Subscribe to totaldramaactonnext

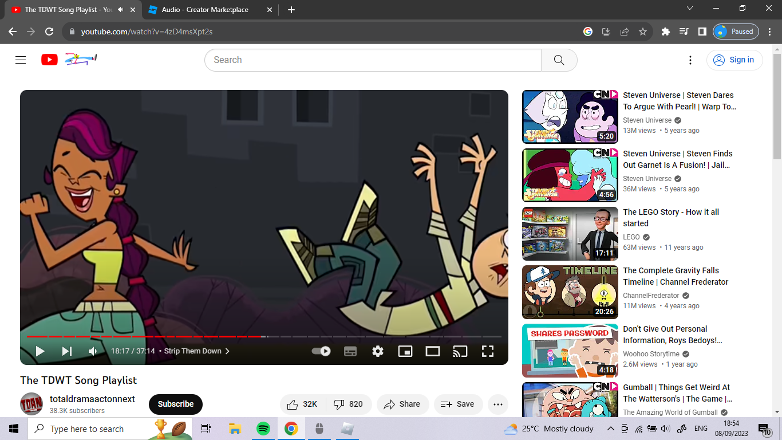[x=176, y=404]
